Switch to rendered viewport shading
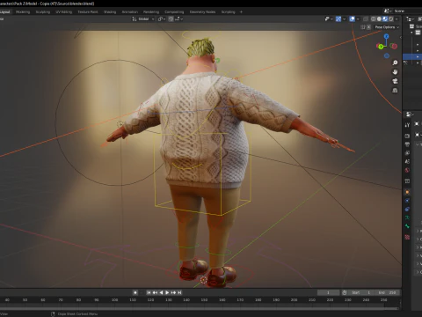 [x=390, y=18]
